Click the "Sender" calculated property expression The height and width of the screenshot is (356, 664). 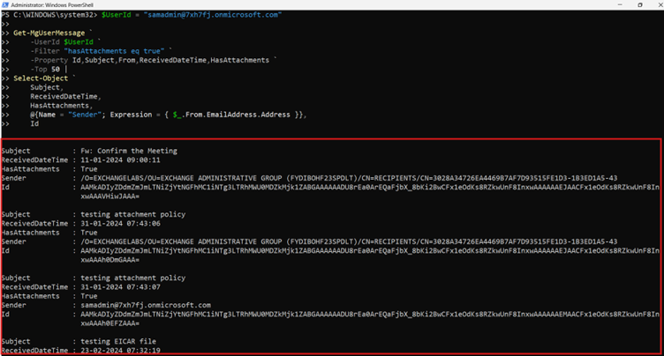point(168,115)
